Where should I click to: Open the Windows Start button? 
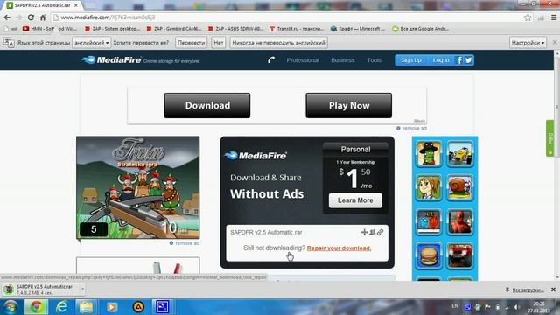click(10, 307)
